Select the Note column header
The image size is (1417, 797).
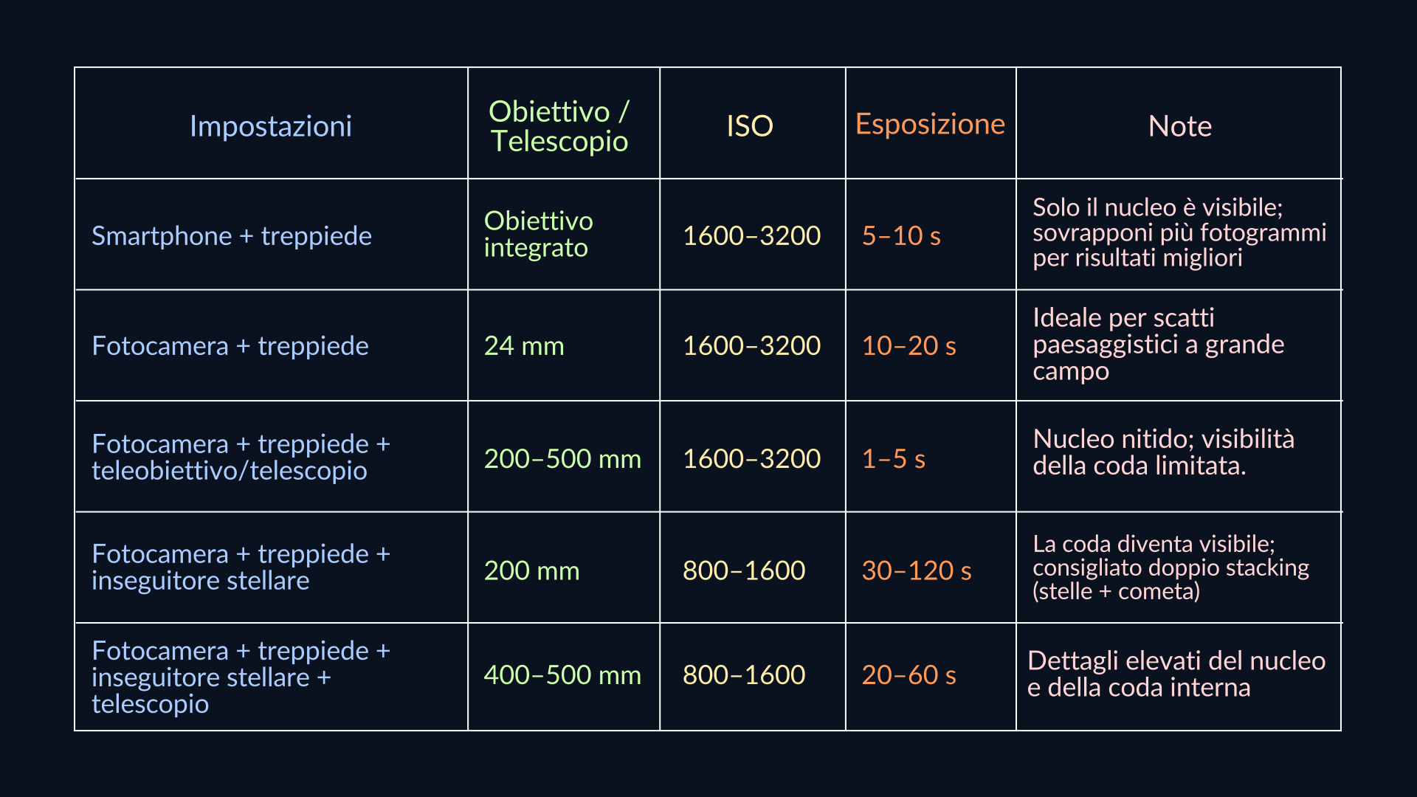[1179, 126]
